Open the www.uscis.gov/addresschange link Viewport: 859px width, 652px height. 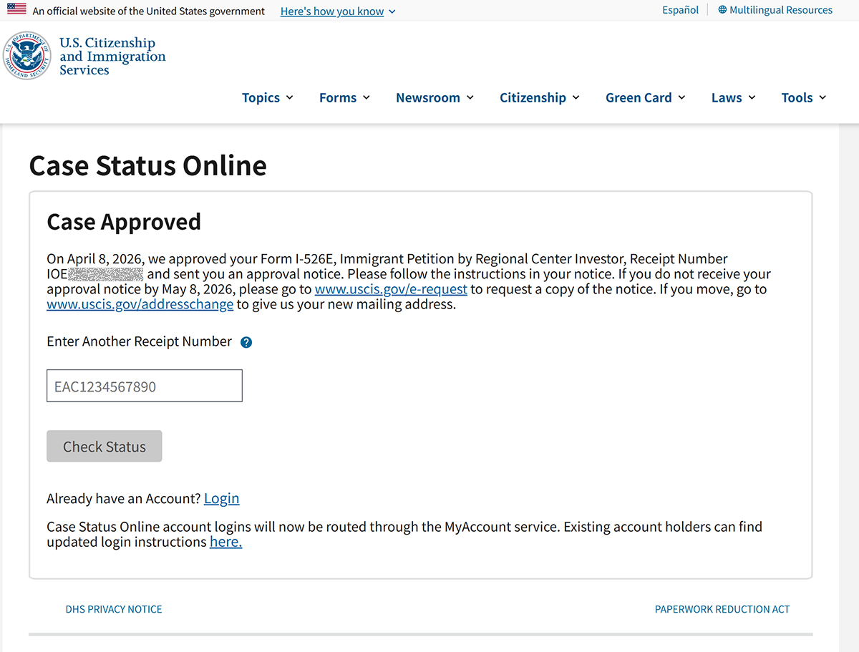pyautogui.click(x=140, y=304)
